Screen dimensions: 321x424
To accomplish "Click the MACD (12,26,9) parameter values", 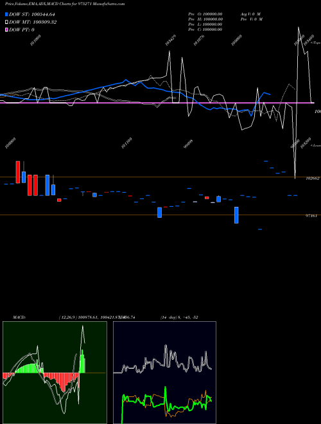I will click(x=97, y=317).
